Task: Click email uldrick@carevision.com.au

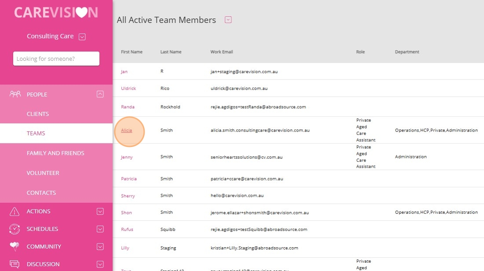Action: 239,88
